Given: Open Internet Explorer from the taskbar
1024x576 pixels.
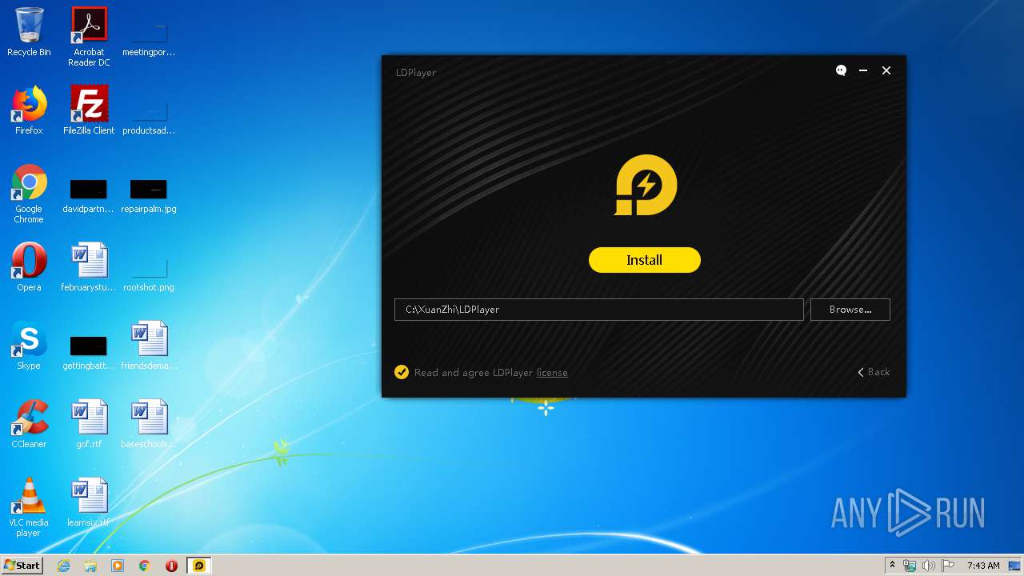Looking at the screenshot, I should point(63,566).
